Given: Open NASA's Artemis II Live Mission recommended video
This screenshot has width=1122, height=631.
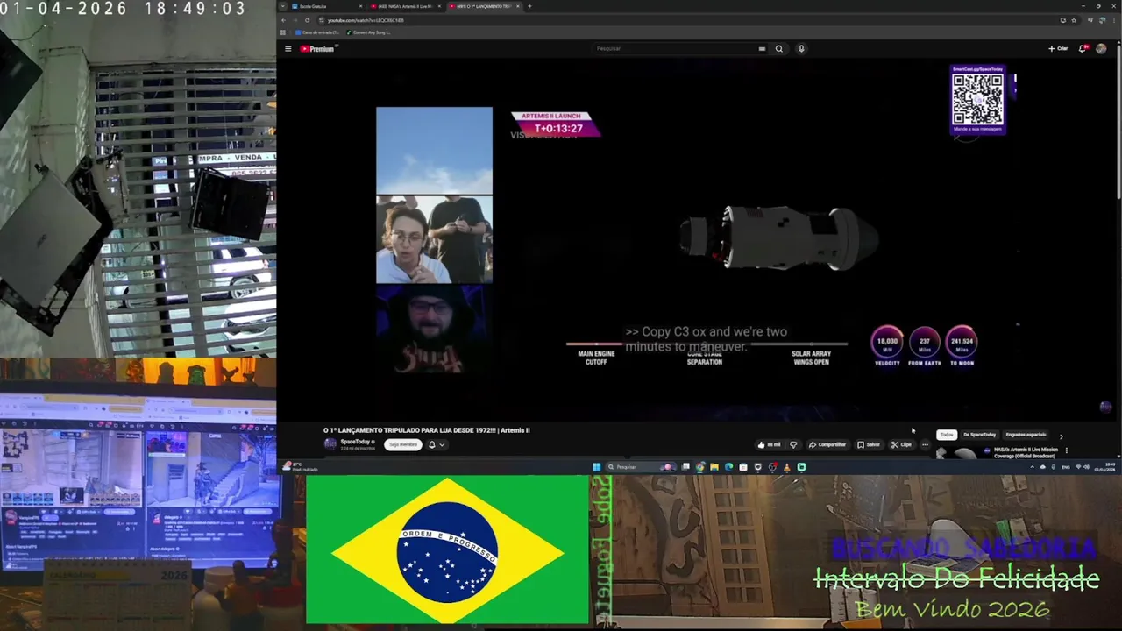Looking at the screenshot, I should coord(1025,452).
